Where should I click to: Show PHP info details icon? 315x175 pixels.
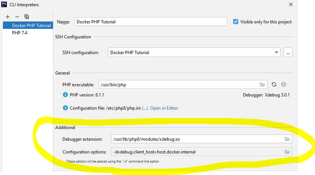tap(283, 85)
